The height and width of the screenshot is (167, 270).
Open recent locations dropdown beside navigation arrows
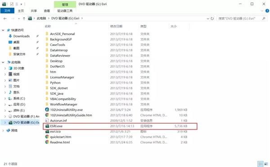point(19,18)
